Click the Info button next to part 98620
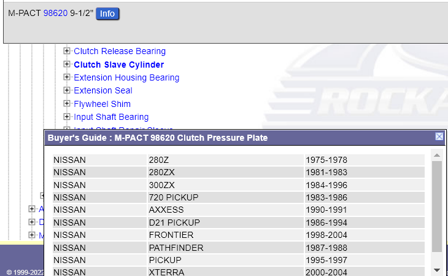The image size is (448, 276). click(107, 14)
